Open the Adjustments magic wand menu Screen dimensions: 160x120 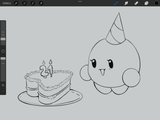click(25, 3)
